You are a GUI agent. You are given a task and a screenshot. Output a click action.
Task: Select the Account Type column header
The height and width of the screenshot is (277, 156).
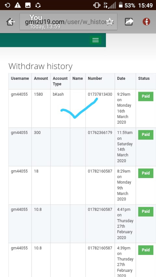pos(60,81)
